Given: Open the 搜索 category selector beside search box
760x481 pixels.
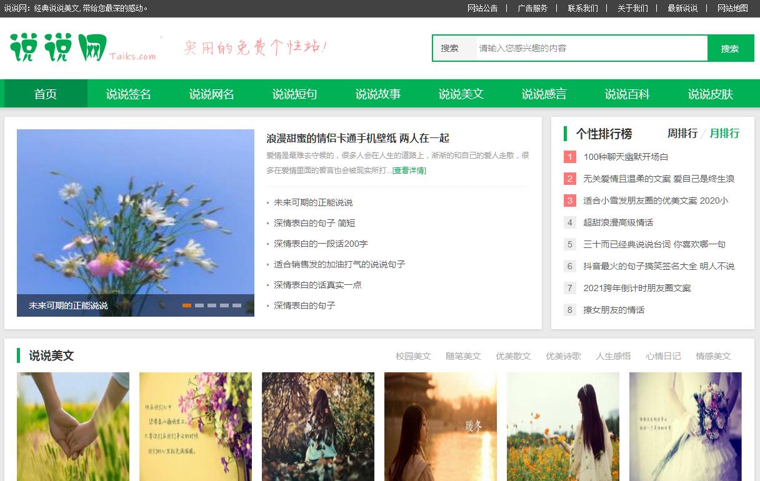Looking at the screenshot, I should 450,49.
